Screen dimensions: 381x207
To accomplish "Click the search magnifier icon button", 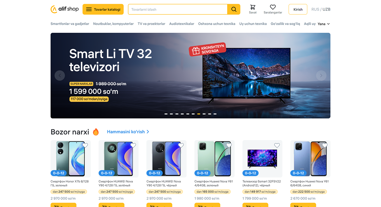I will click(234, 9).
